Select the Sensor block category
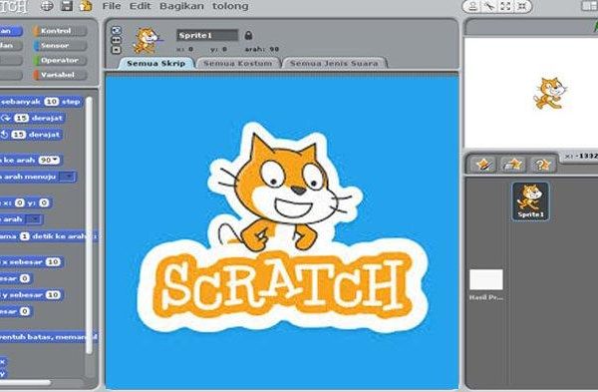598x392 pixels. (x=60, y=46)
